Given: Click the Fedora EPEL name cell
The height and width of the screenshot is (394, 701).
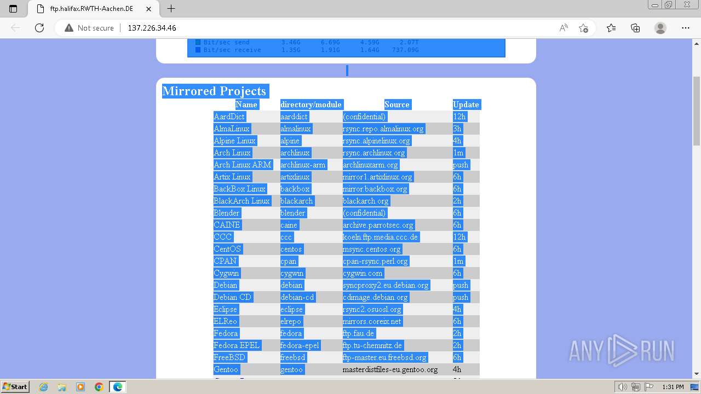Looking at the screenshot, I should [x=237, y=345].
